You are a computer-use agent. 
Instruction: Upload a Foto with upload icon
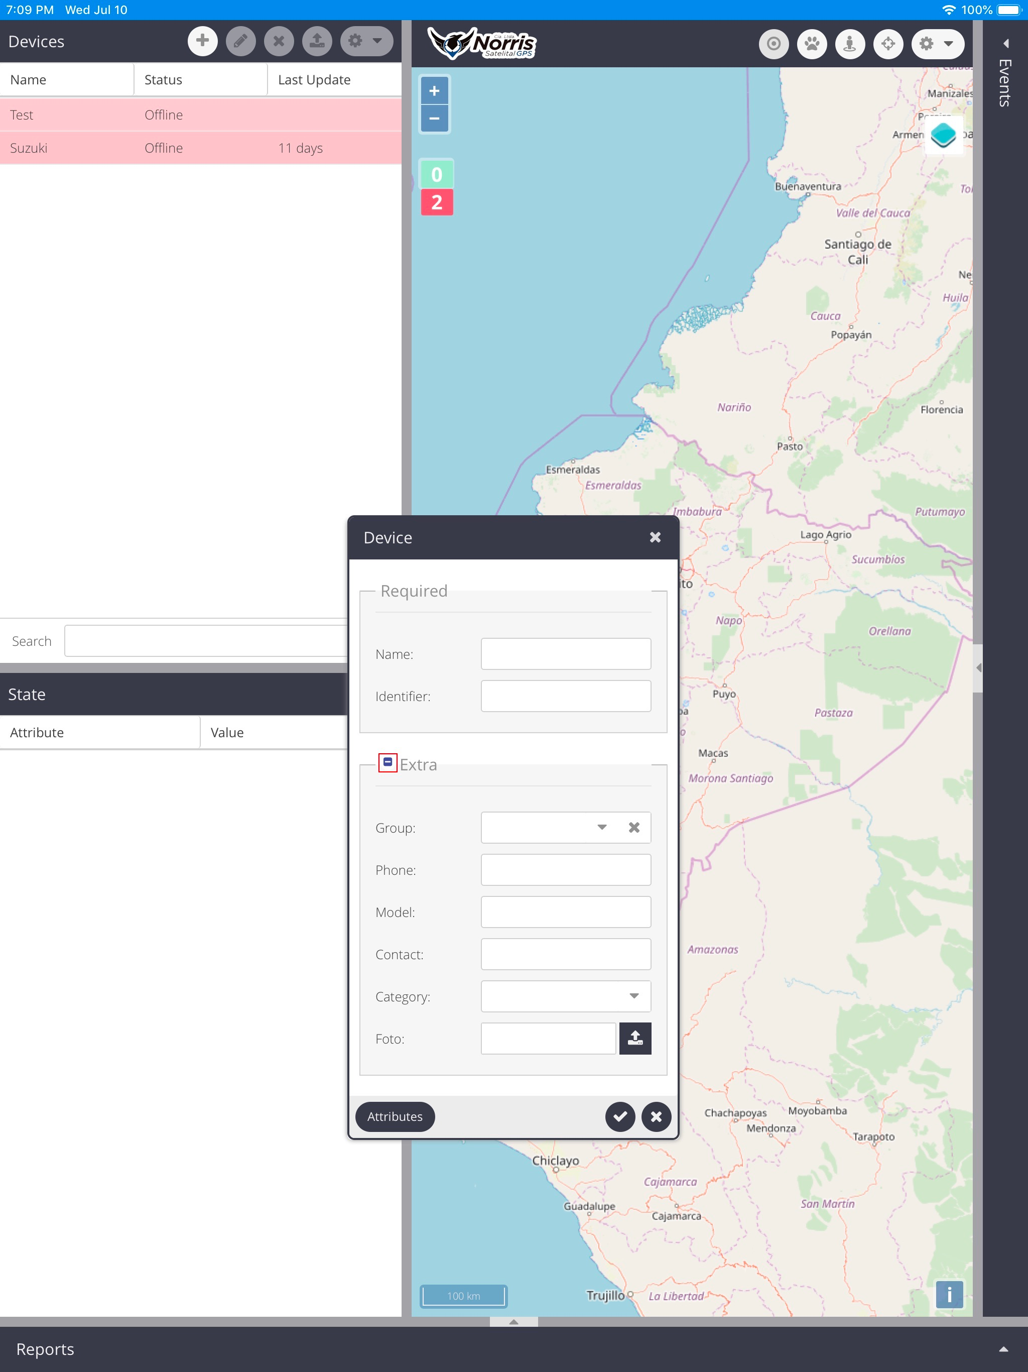tap(635, 1039)
